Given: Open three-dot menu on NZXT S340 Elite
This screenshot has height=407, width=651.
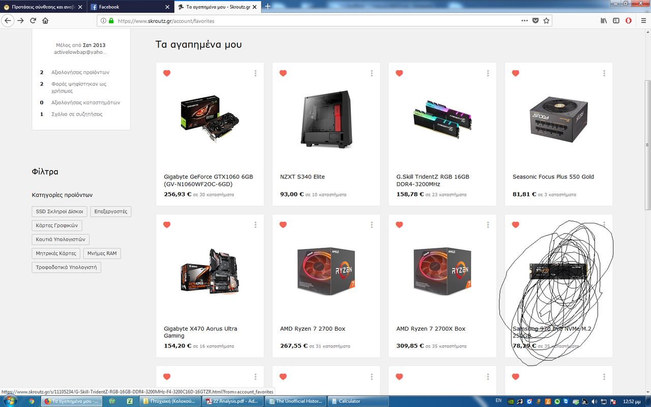Looking at the screenshot, I should (x=372, y=73).
